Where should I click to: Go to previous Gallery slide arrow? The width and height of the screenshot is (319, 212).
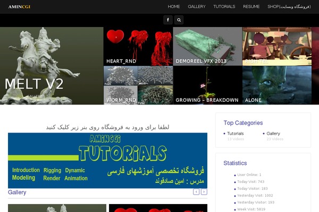pyautogui.click(x=196, y=192)
